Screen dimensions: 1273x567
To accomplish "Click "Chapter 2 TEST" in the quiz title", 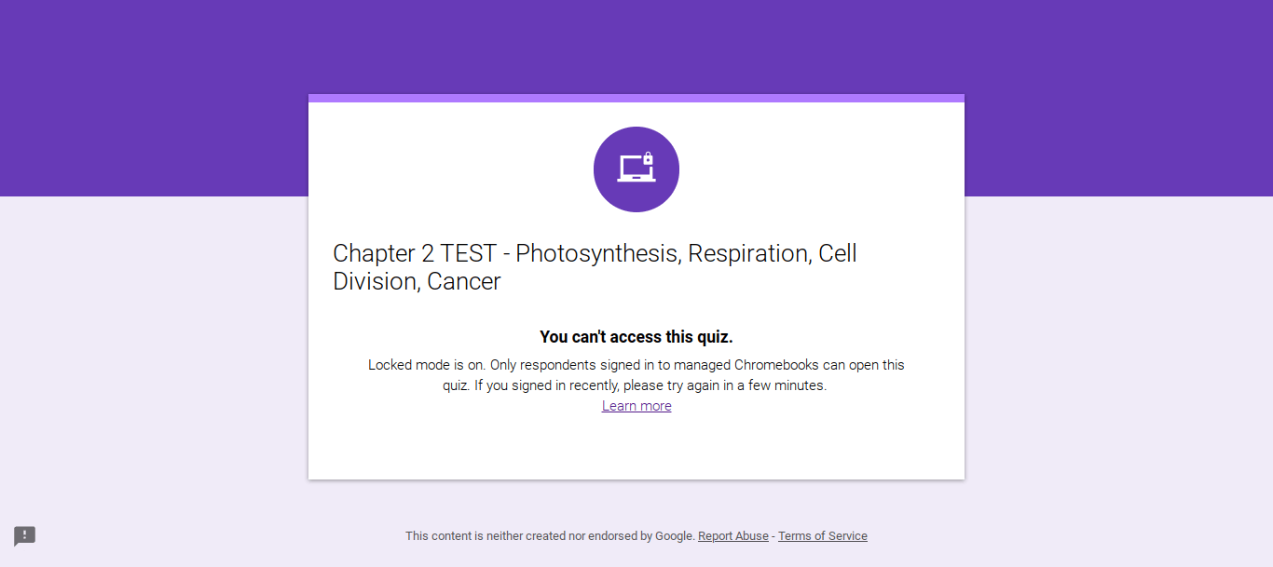I will click(414, 253).
